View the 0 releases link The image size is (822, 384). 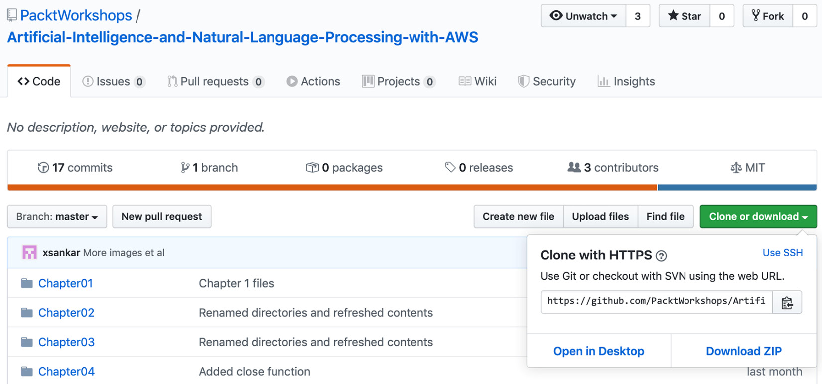click(479, 168)
